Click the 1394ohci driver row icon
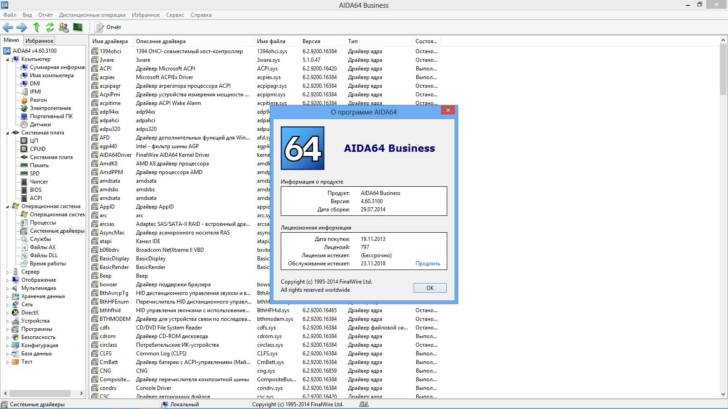728x409 pixels. pyautogui.click(x=95, y=51)
